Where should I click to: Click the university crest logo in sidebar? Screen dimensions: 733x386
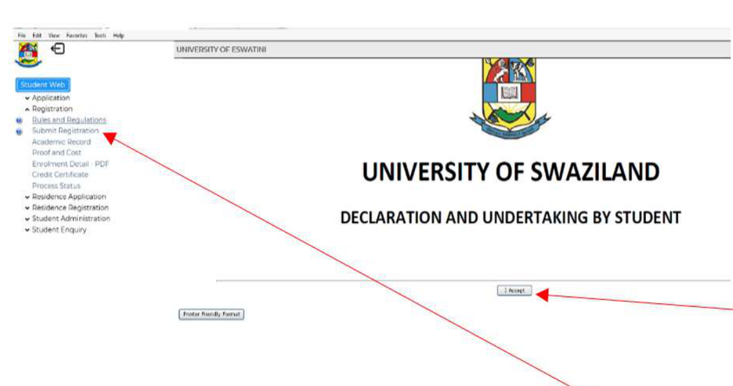pos(28,54)
